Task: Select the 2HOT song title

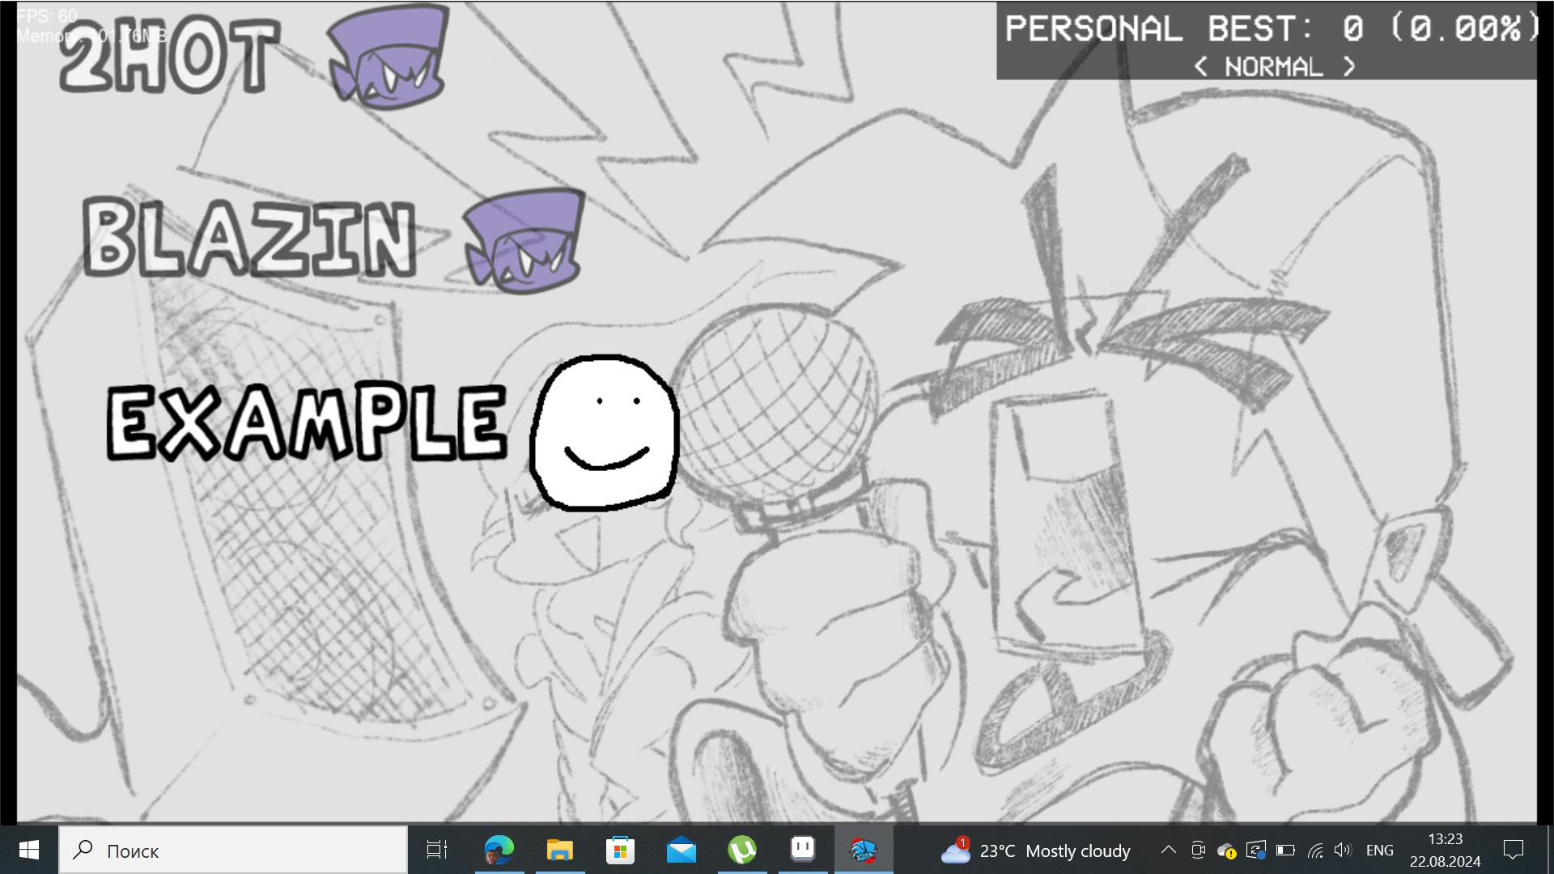Action: (169, 55)
